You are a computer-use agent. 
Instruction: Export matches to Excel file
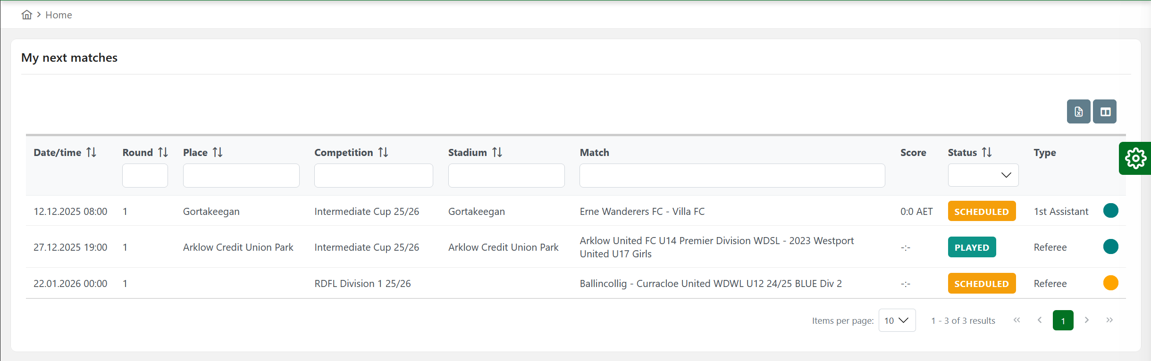[1078, 112]
